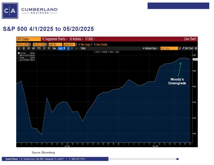The width and height of the screenshot is (214, 165).
Task: Select the 1M range toggle
Action: coord(28,48)
